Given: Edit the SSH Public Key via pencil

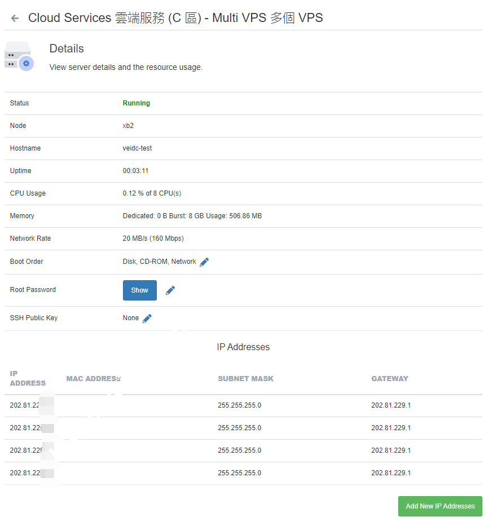Looking at the screenshot, I should pyautogui.click(x=147, y=319).
